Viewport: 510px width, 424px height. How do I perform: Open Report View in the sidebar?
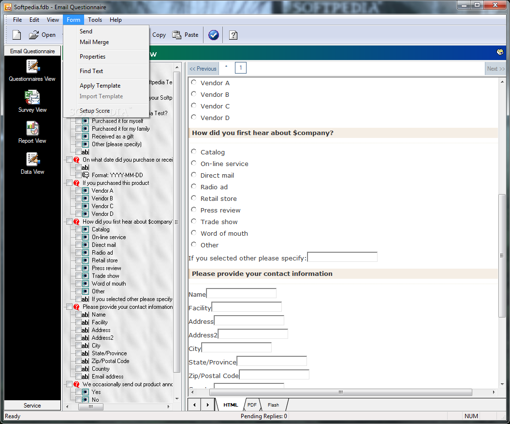click(32, 133)
